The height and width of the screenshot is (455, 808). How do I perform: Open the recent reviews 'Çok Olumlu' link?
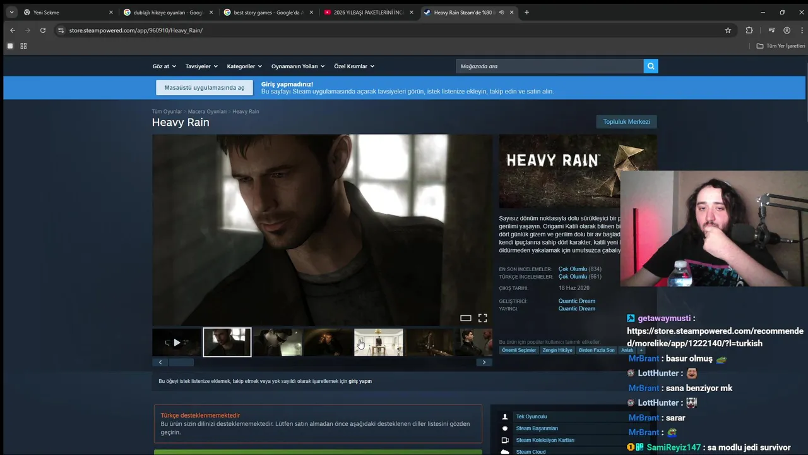pos(573,269)
